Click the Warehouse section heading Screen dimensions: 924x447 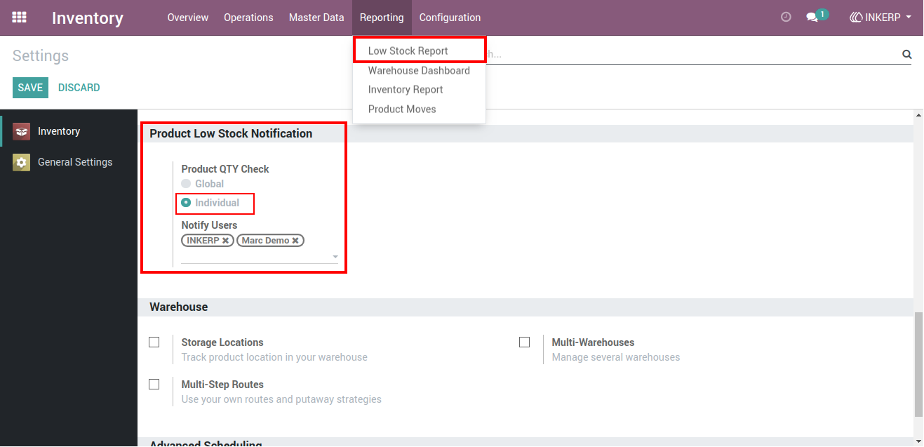pyautogui.click(x=179, y=307)
